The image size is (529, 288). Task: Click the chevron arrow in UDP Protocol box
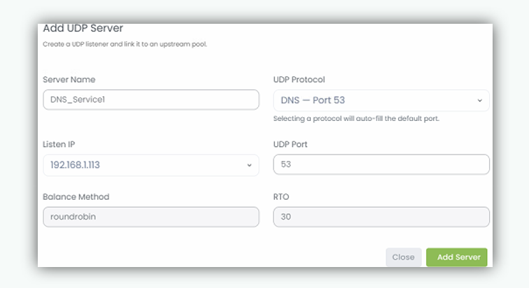(x=480, y=101)
